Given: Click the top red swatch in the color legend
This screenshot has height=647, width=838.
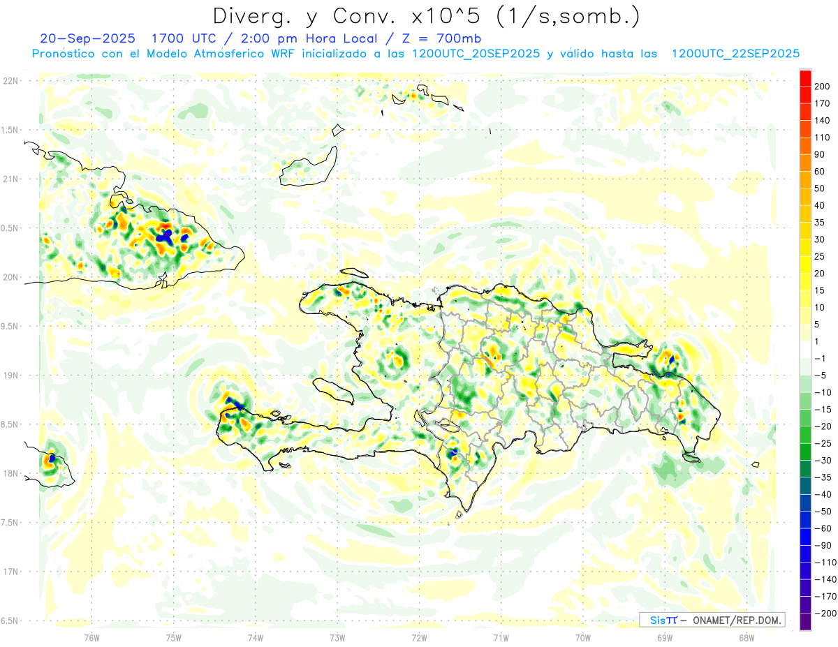Looking at the screenshot, I should pos(805,78).
